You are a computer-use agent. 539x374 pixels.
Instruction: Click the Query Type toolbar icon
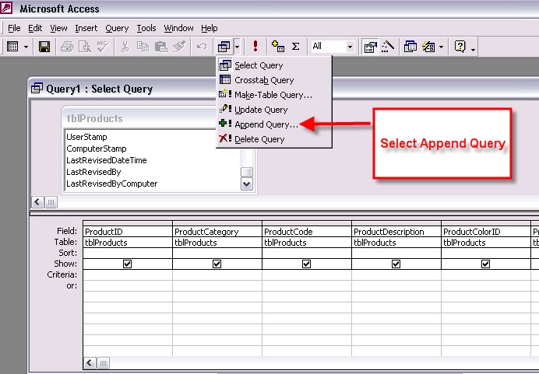(224, 47)
